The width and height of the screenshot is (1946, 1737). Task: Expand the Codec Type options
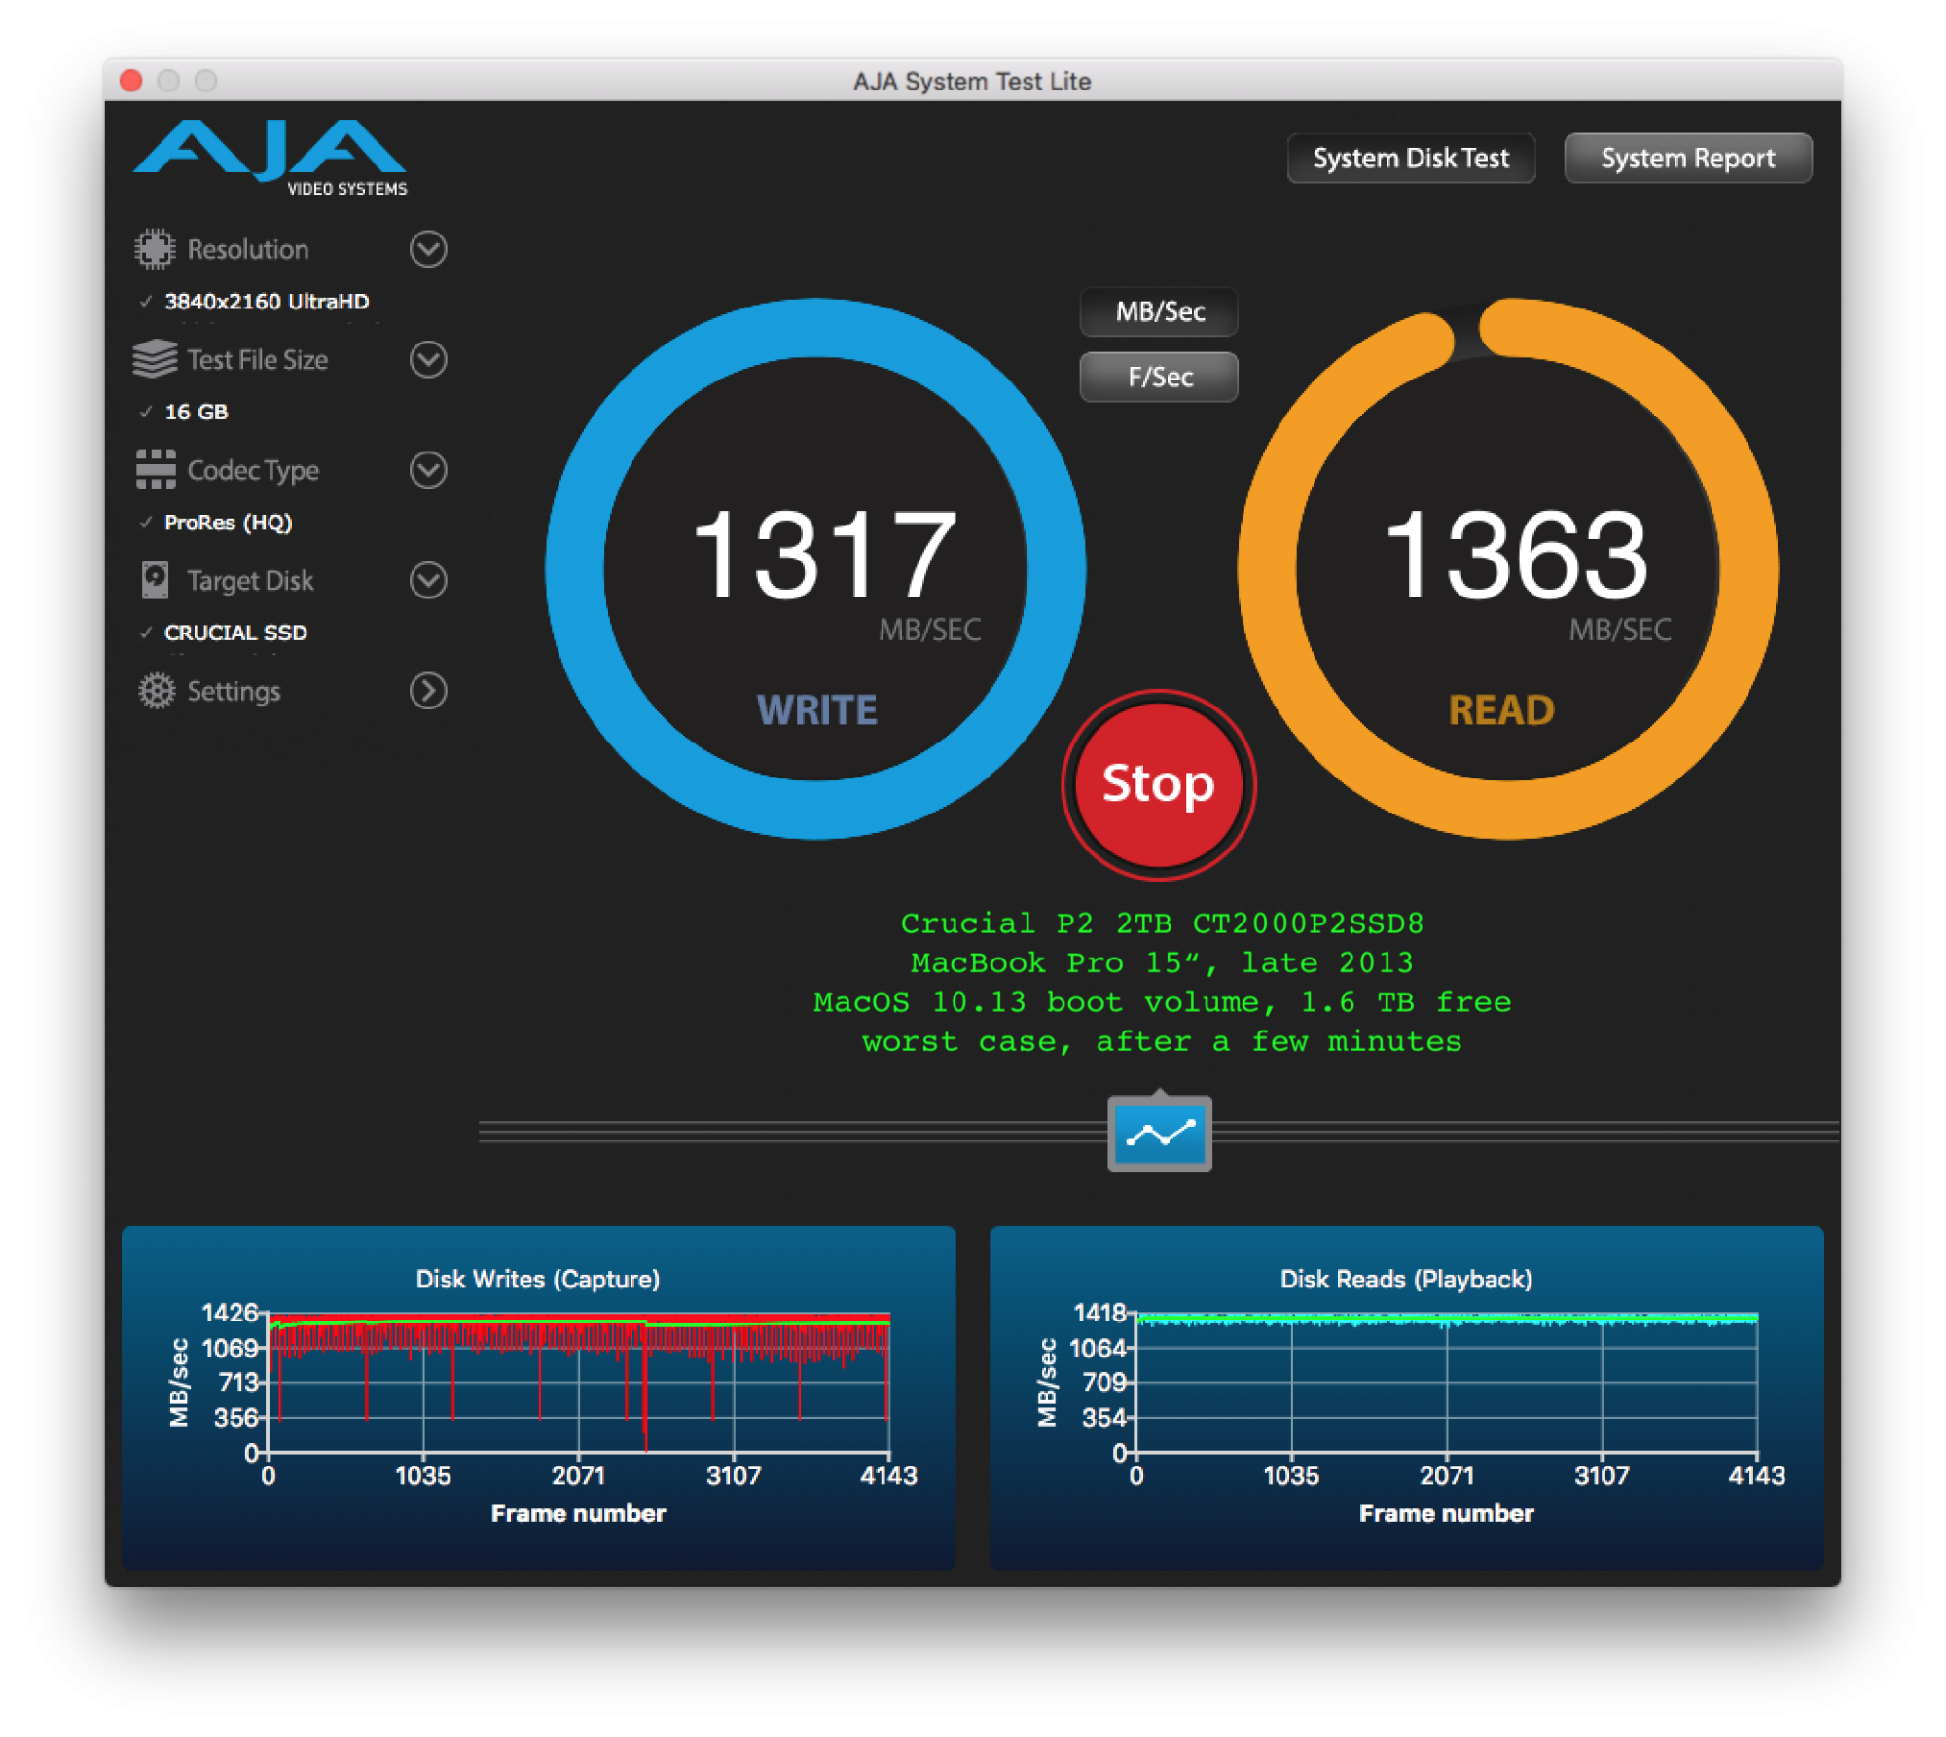point(426,470)
